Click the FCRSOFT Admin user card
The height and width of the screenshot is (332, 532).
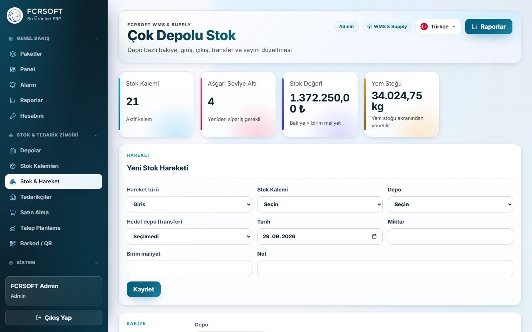54,291
